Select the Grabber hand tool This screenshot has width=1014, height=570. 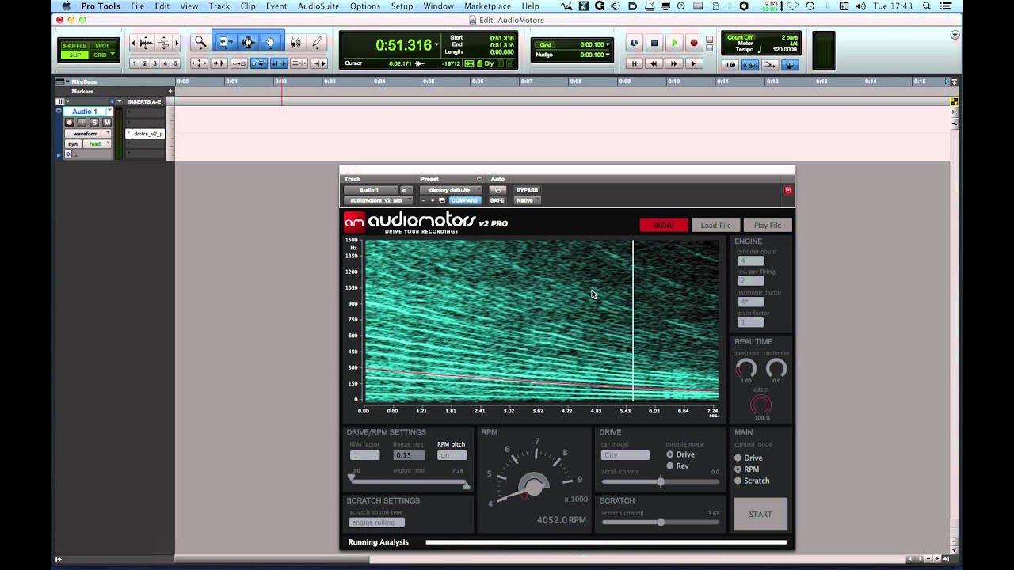click(x=270, y=43)
